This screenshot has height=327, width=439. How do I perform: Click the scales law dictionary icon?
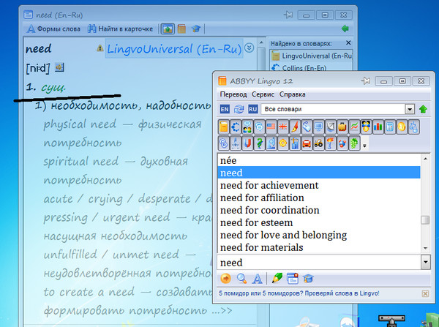pyautogui.click(x=414, y=127)
